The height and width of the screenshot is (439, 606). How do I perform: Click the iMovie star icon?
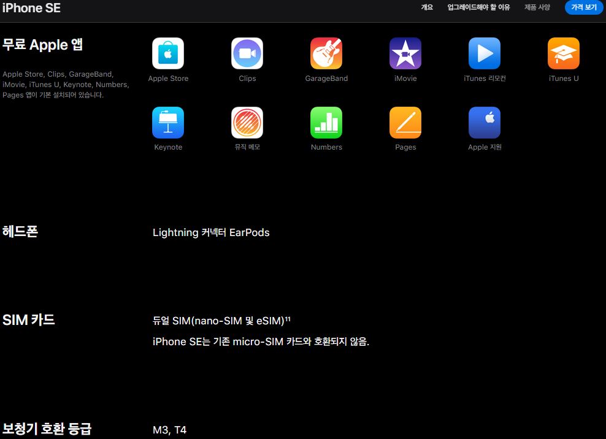click(405, 53)
